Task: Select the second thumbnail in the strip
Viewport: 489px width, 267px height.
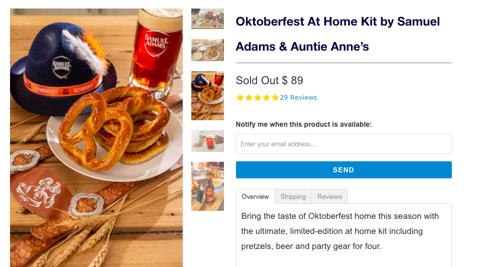Action: [x=207, y=50]
